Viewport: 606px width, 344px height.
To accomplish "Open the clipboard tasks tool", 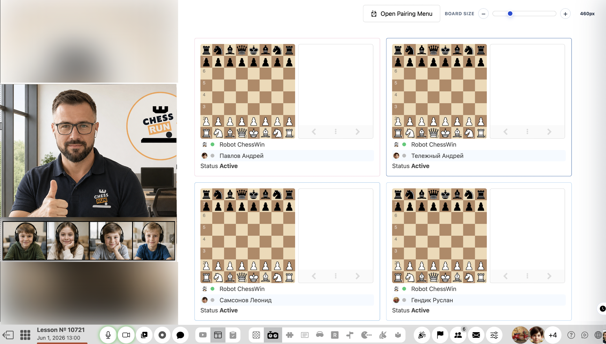I will click(x=233, y=335).
